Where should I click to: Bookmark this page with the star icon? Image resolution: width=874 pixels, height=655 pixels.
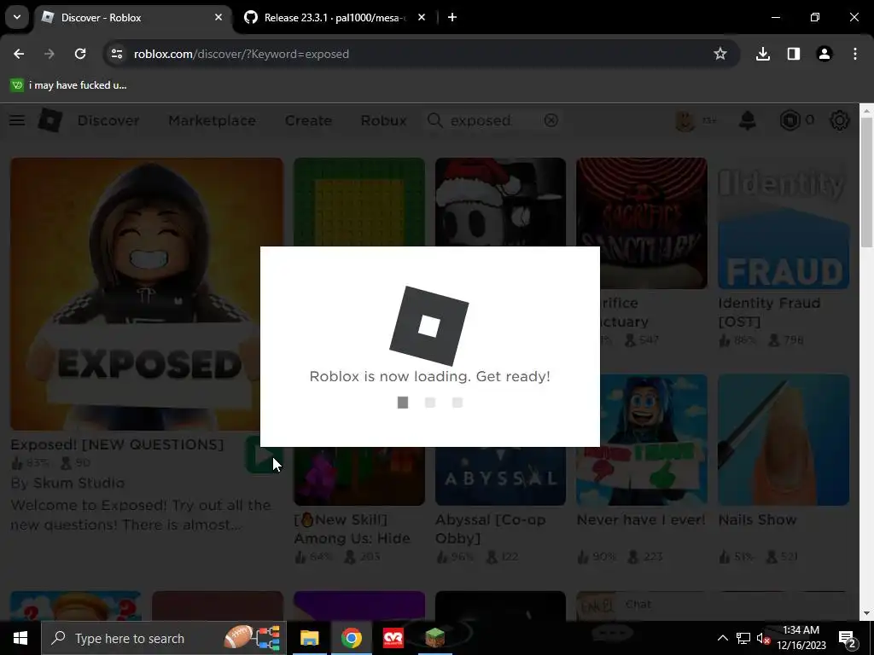(720, 54)
